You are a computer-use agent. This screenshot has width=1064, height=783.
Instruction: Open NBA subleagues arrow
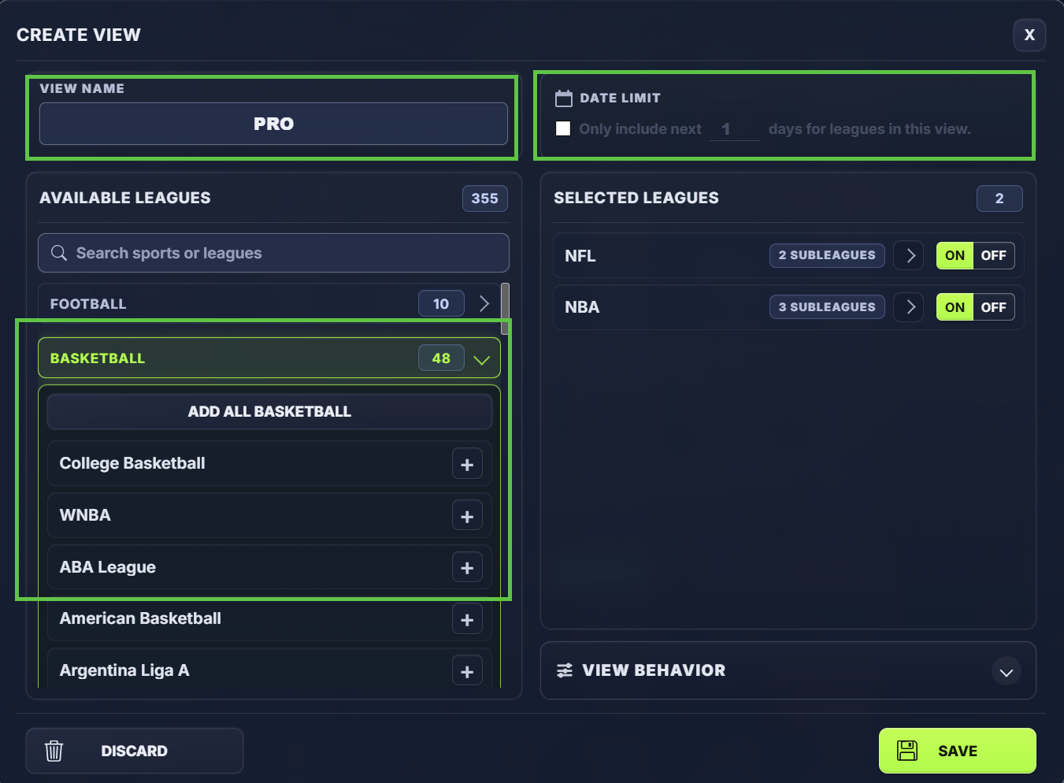click(x=909, y=307)
